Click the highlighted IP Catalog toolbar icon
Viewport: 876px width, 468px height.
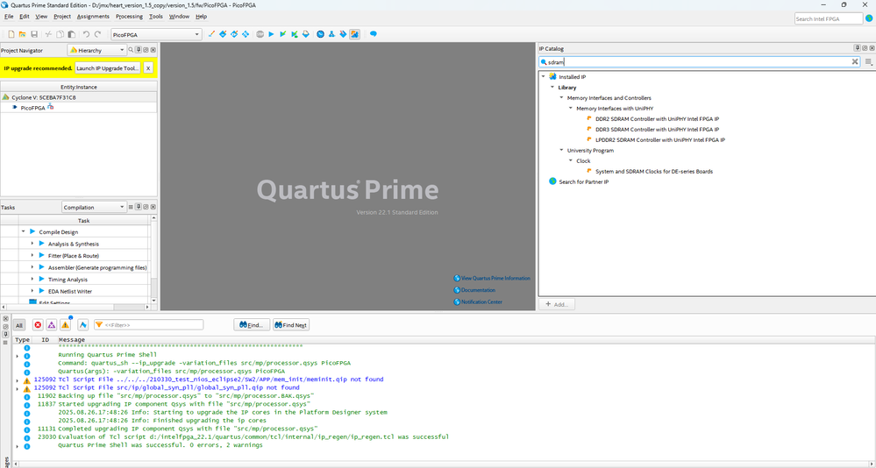coord(355,34)
